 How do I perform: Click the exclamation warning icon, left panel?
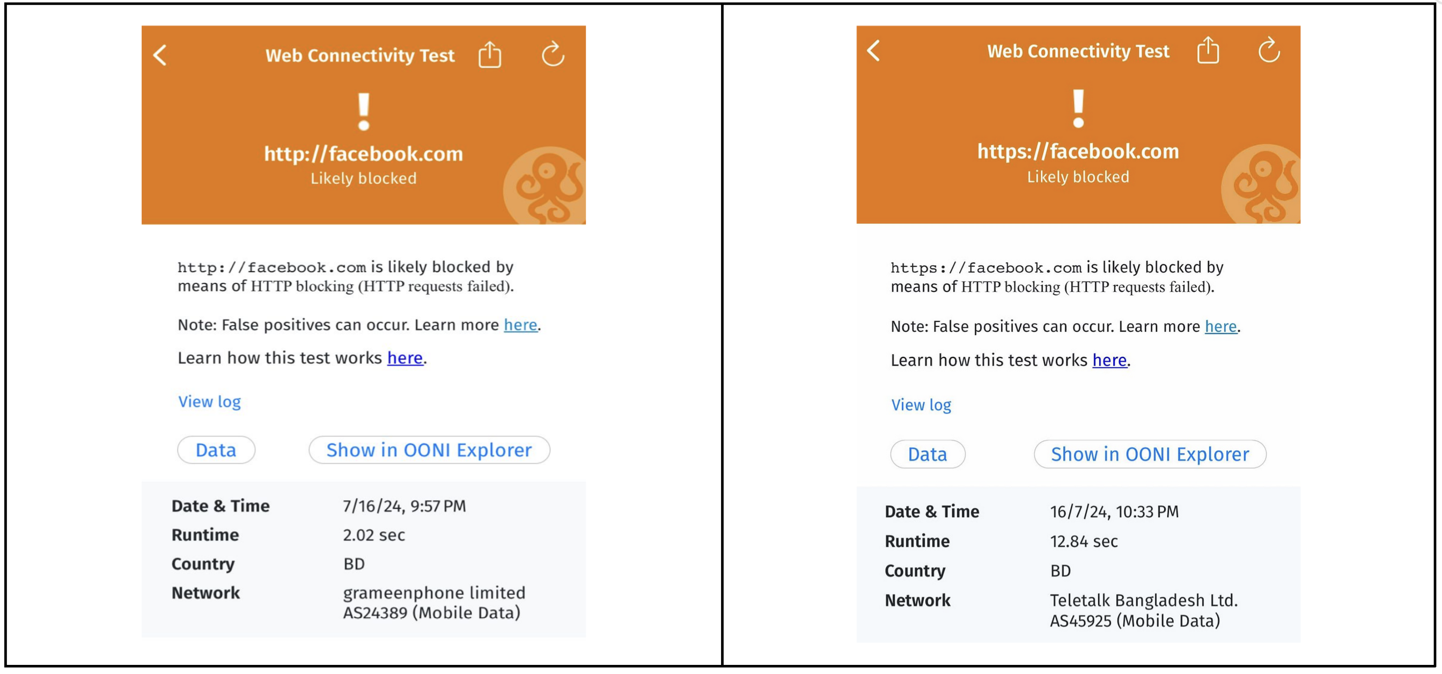(x=364, y=112)
